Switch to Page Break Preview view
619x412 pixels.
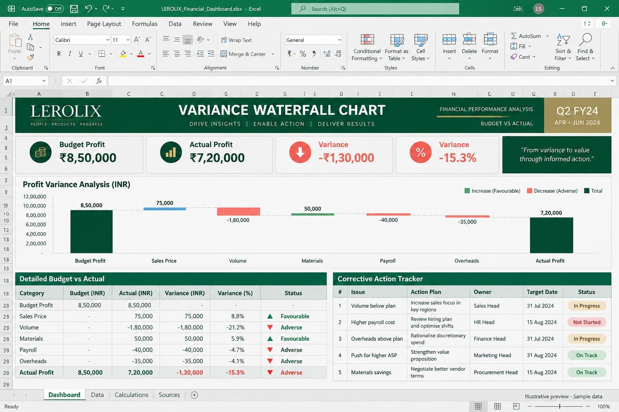click(516, 406)
